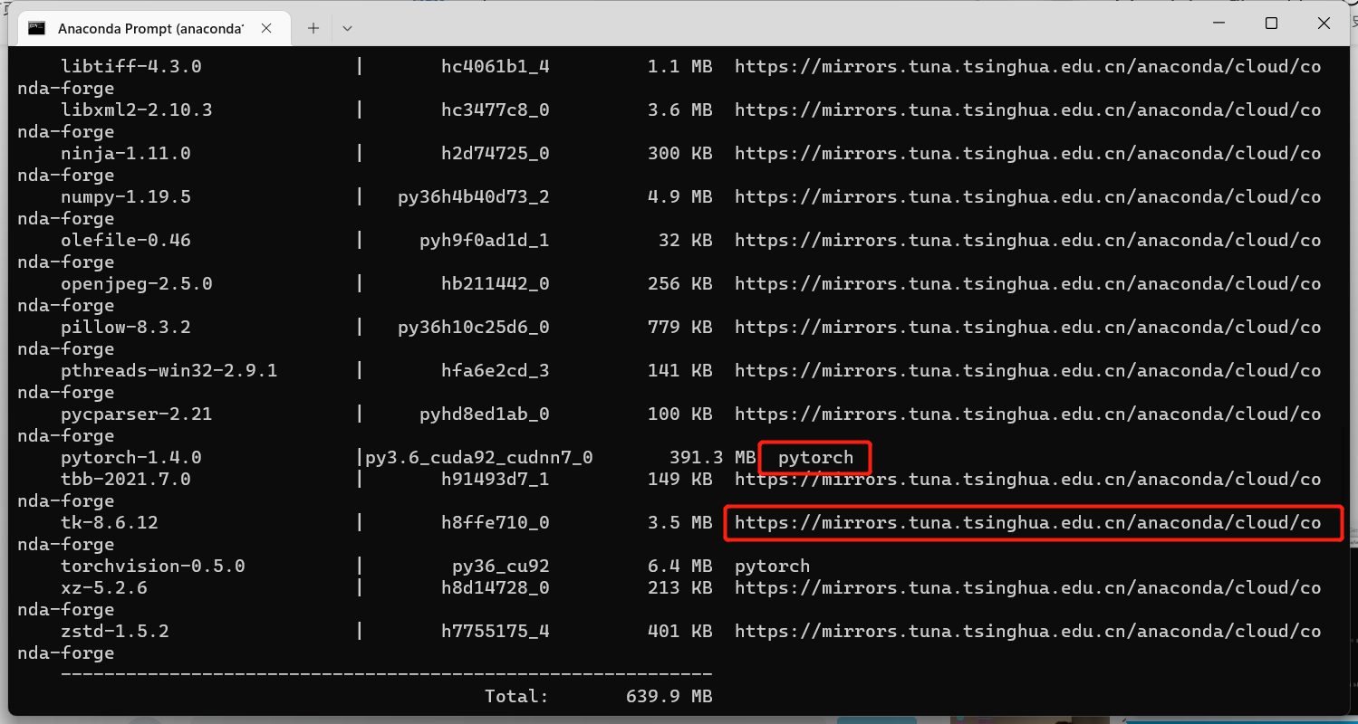
Task: Click the package name pycparser-2.21
Action: [x=137, y=414]
